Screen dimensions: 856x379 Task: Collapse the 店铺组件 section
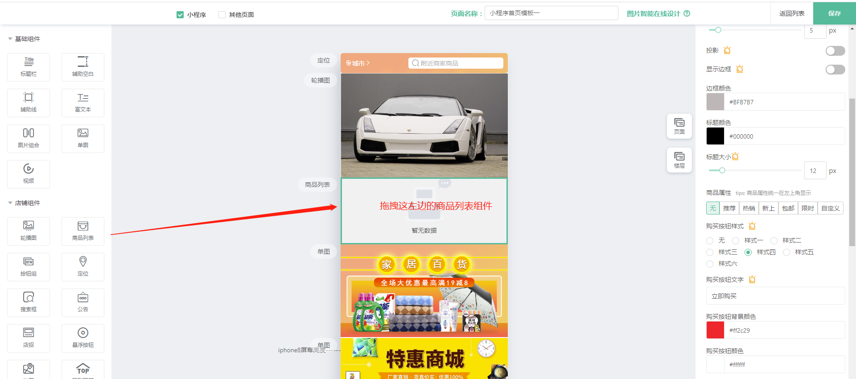(10, 203)
